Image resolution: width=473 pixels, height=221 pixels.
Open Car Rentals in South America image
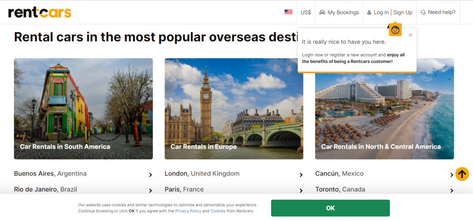(83, 108)
